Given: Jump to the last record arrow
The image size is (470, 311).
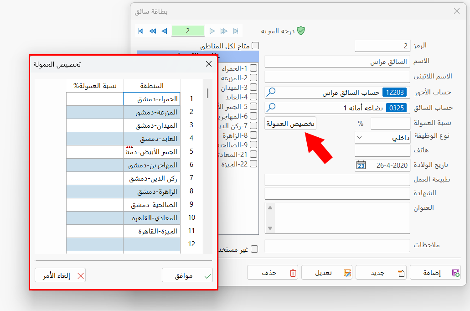Looking at the screenshot, I should tap(236, 31).
